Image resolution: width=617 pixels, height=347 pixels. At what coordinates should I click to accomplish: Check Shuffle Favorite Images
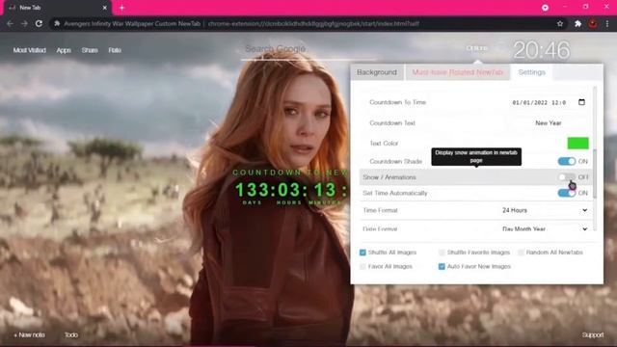[x=442, y=253]
